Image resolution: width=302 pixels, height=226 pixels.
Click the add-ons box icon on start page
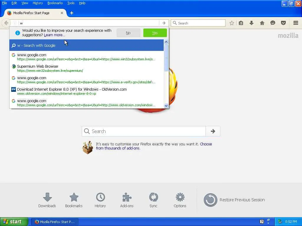(x=88, y=147)
